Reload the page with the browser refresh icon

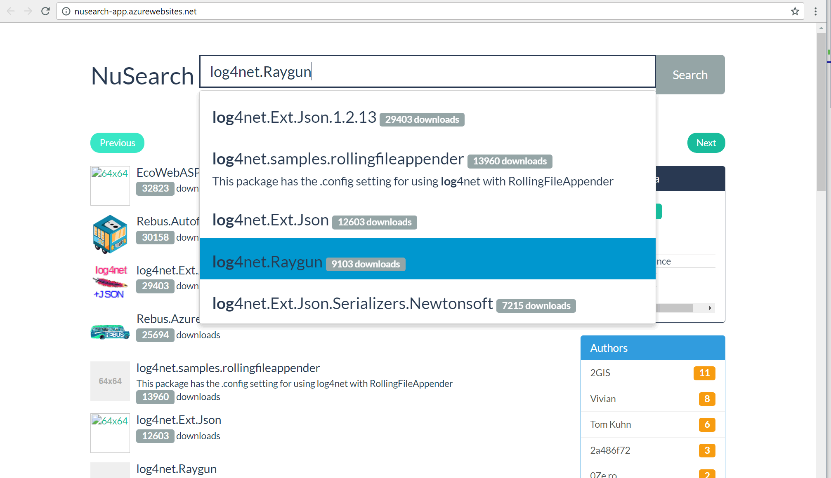45,11
